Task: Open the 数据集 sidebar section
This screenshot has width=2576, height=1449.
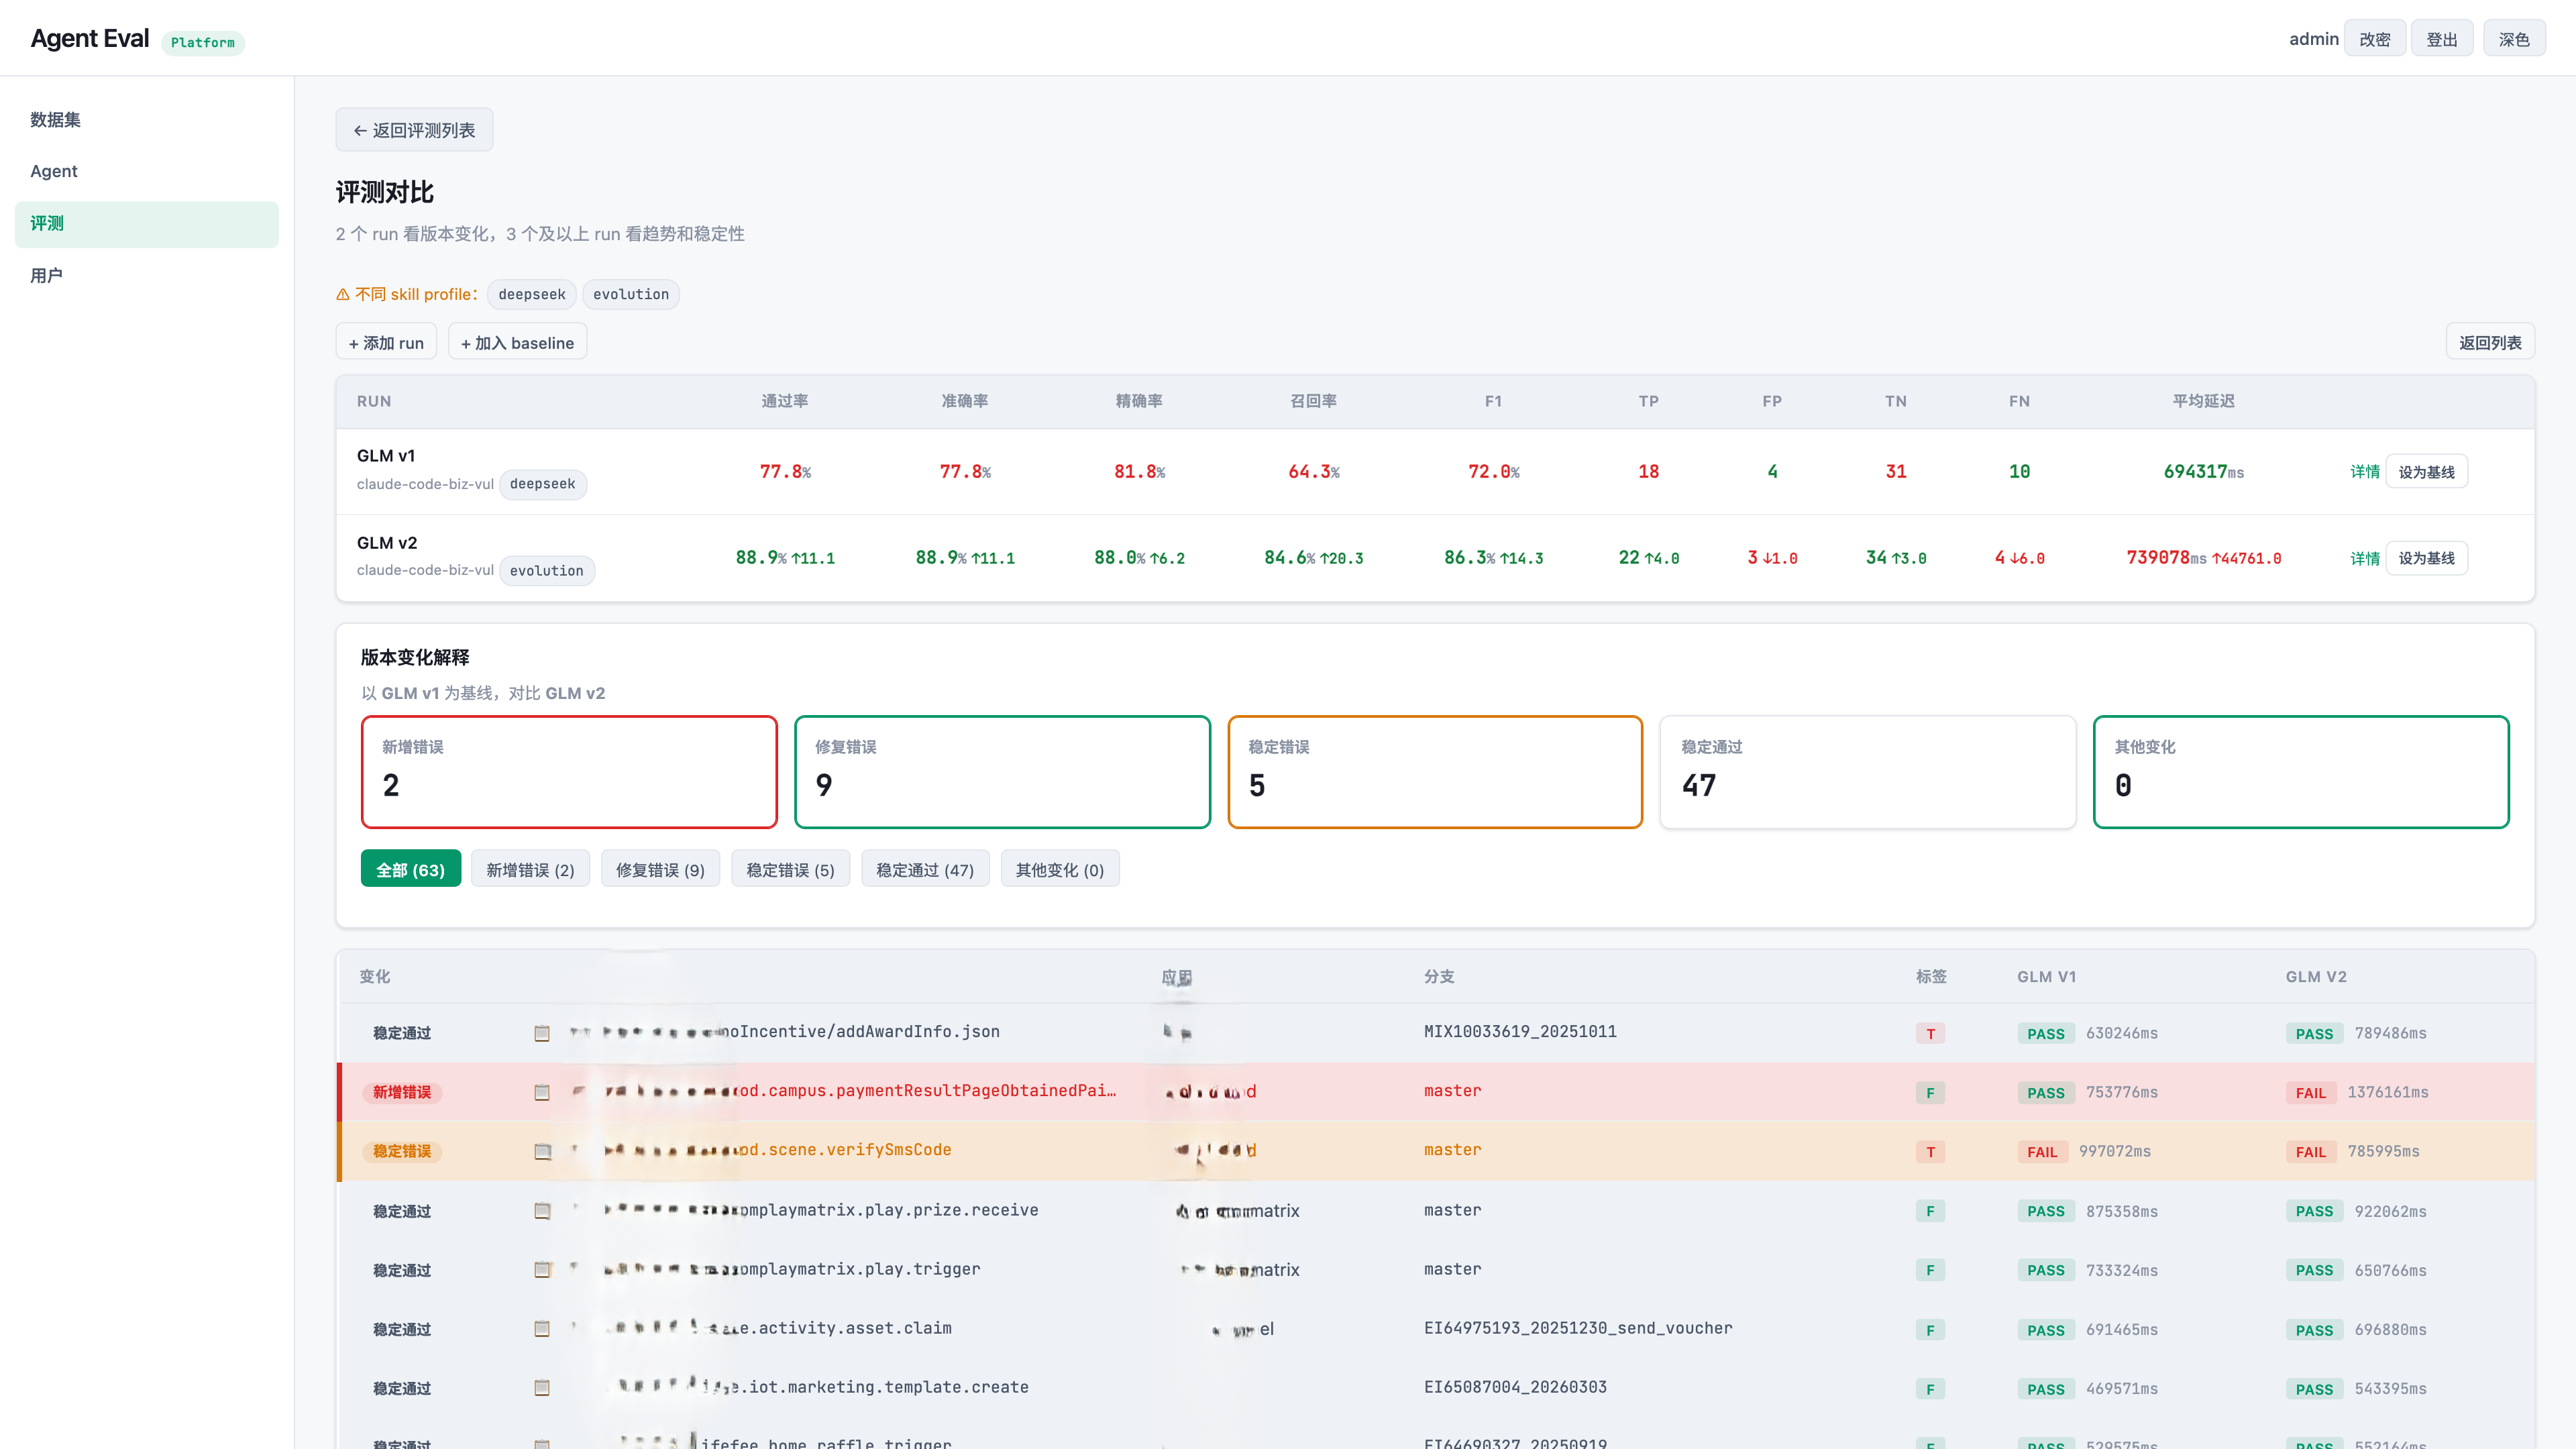Action: click(147, 120)
